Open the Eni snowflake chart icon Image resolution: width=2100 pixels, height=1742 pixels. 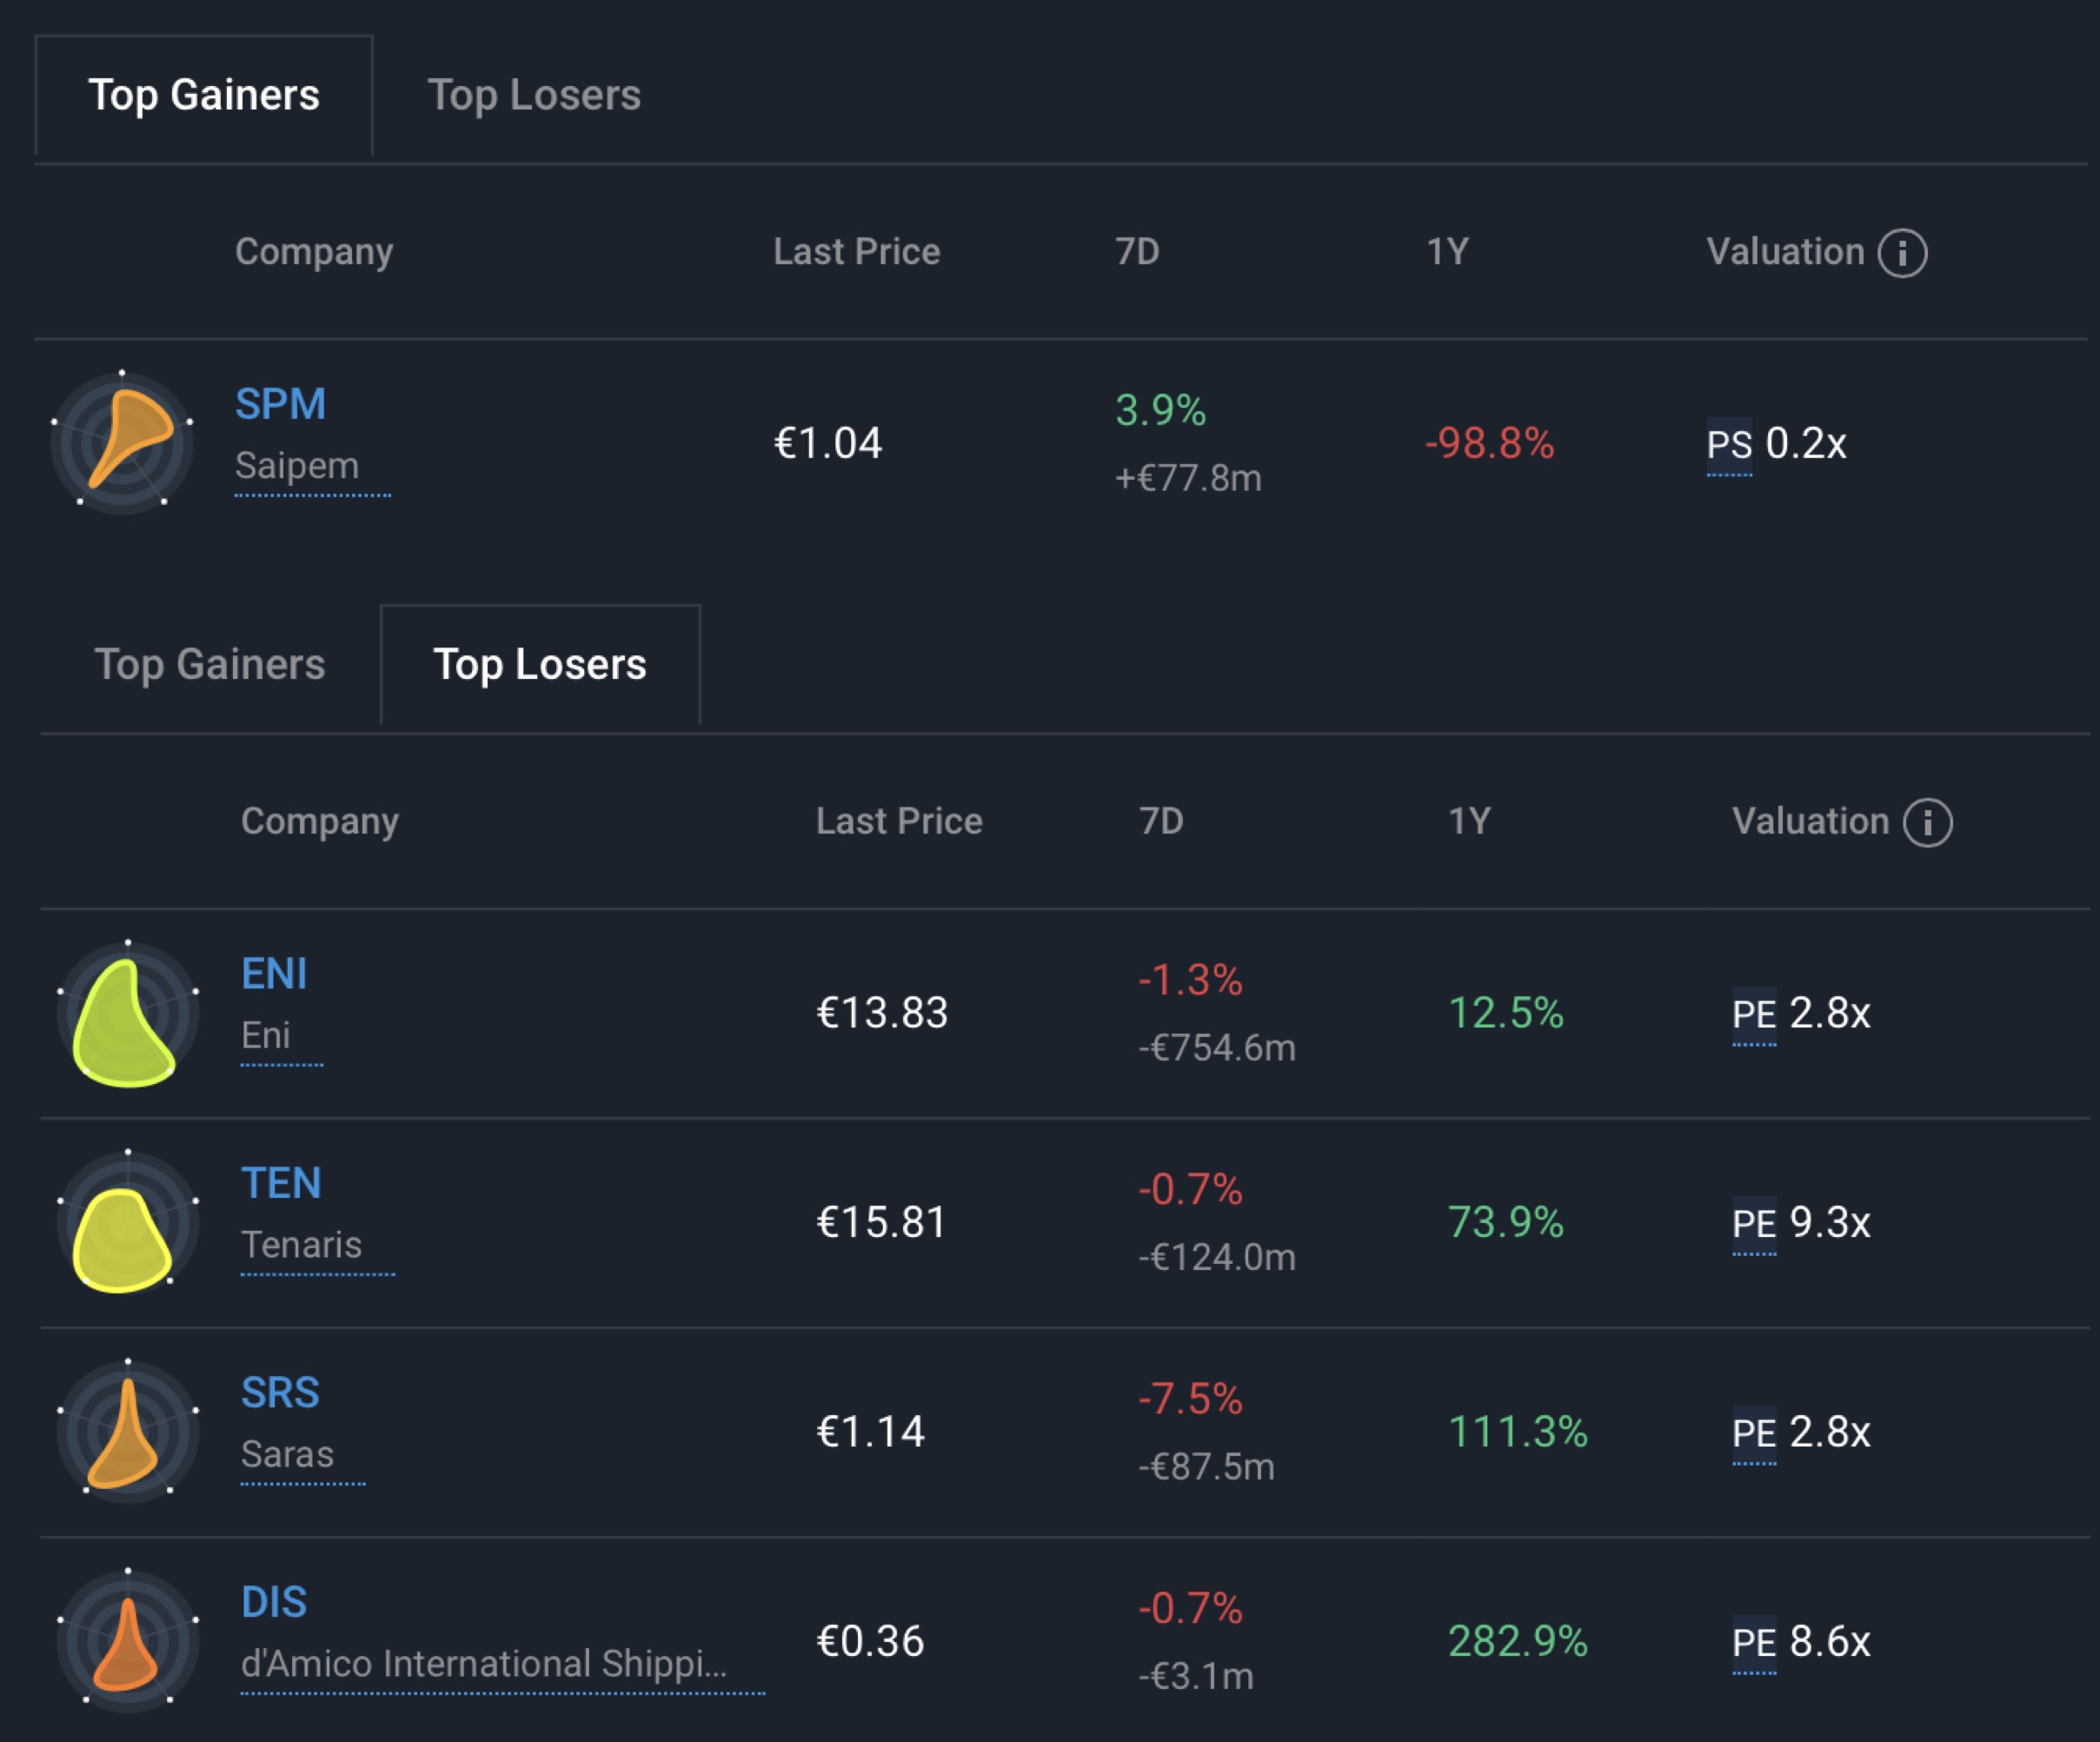(x=128, y=1013)
